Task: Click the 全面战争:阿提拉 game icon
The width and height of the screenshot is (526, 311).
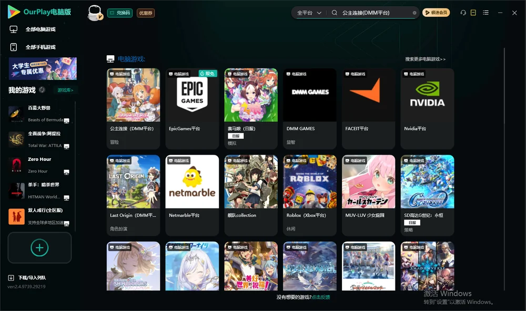Action: [16, 139]
